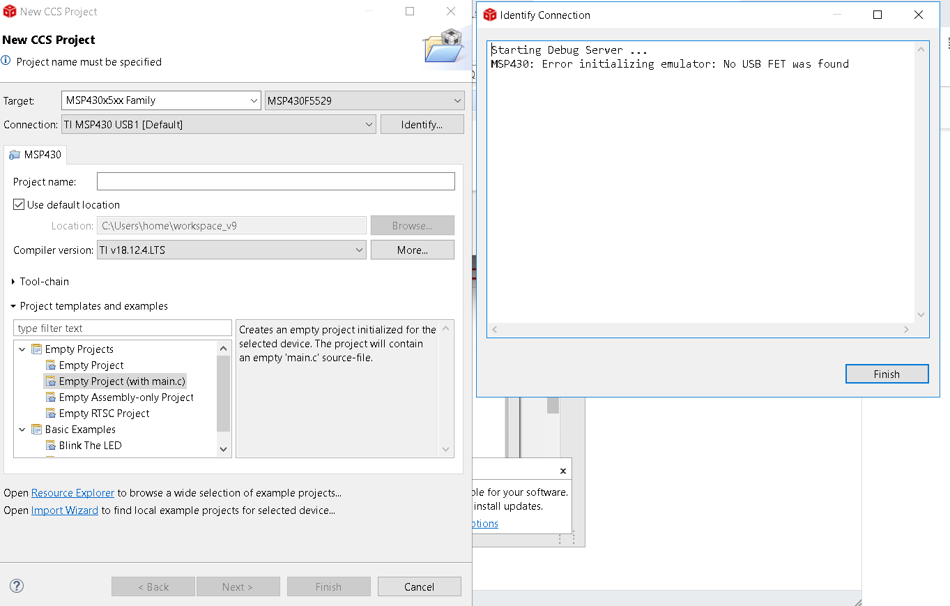Click the template description scrollbar up arrow
Image resolution: width=950 pixels, height=606 pixels.
(x=446, y=328)
